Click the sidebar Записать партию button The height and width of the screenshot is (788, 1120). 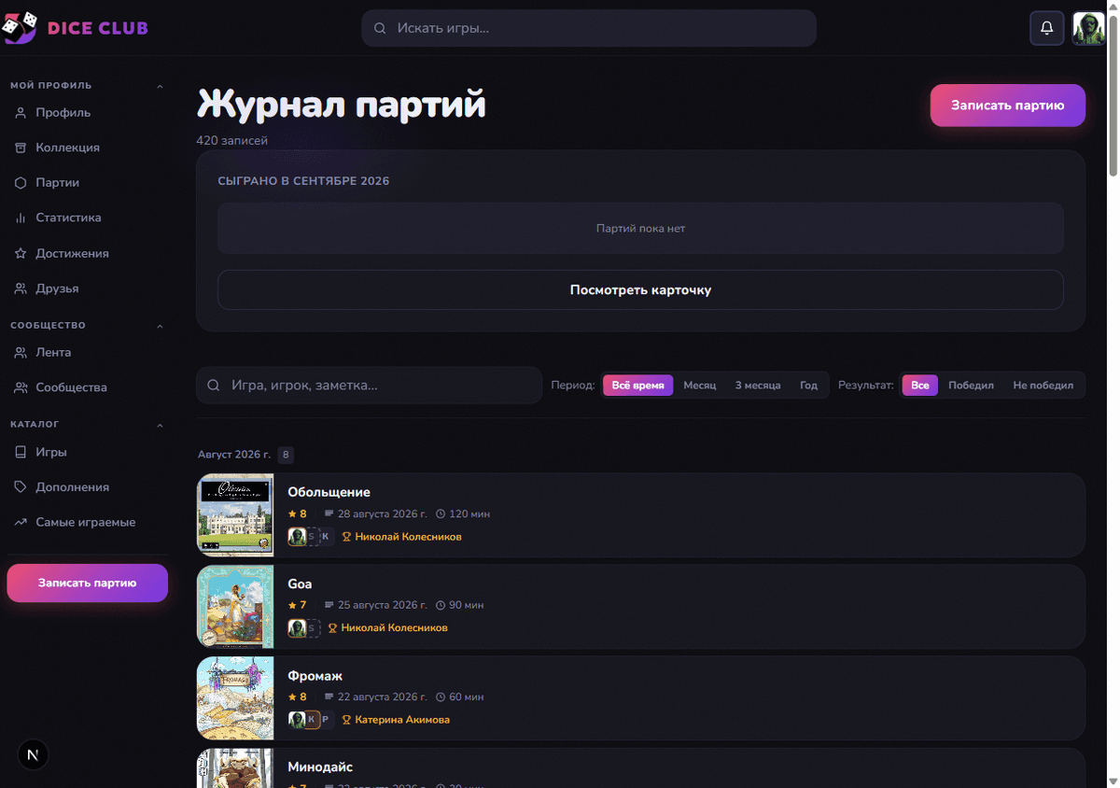(87, 583)
